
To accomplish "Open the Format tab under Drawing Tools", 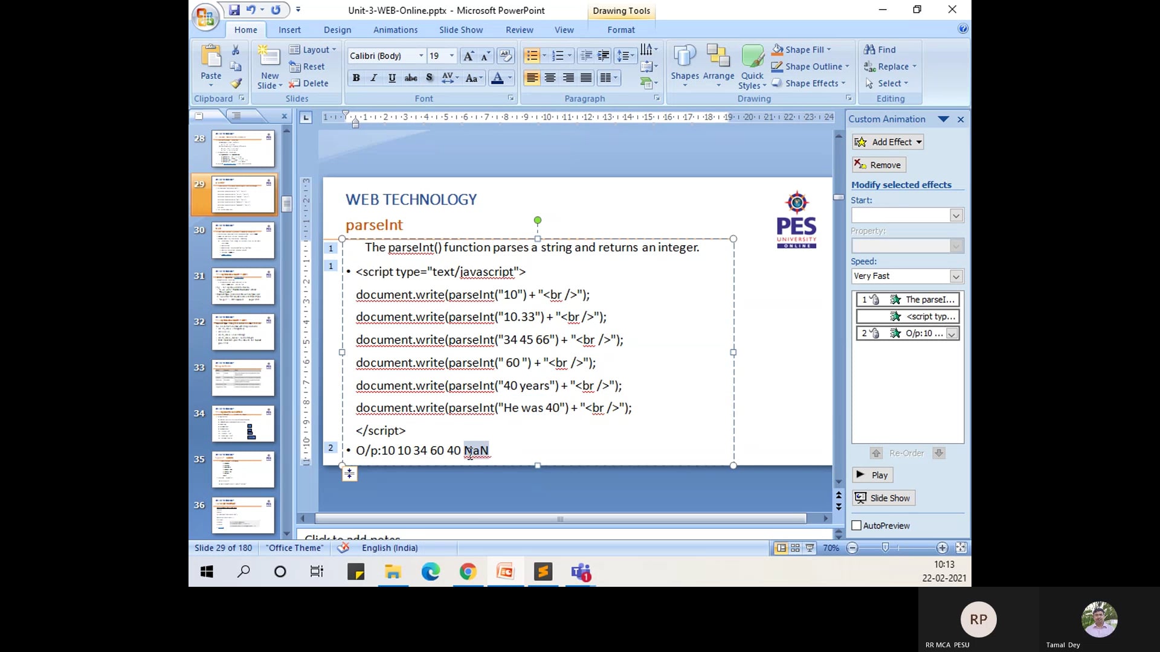I will coord(621,30).
